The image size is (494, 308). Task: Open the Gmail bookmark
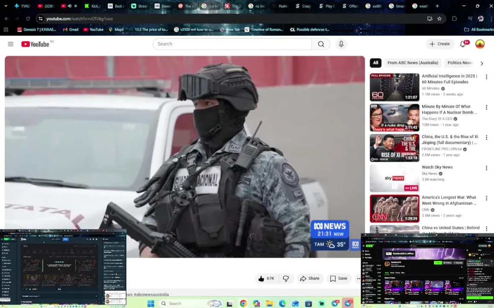coord(70,30)
